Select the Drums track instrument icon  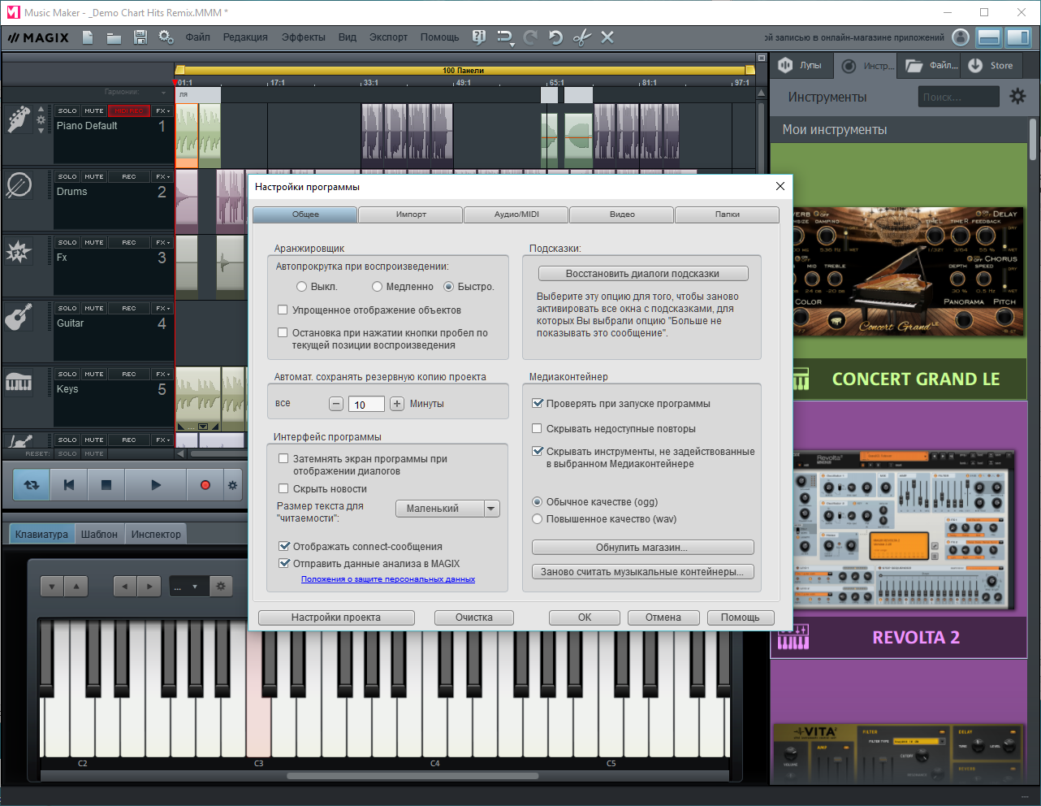(x=19, y=185)
